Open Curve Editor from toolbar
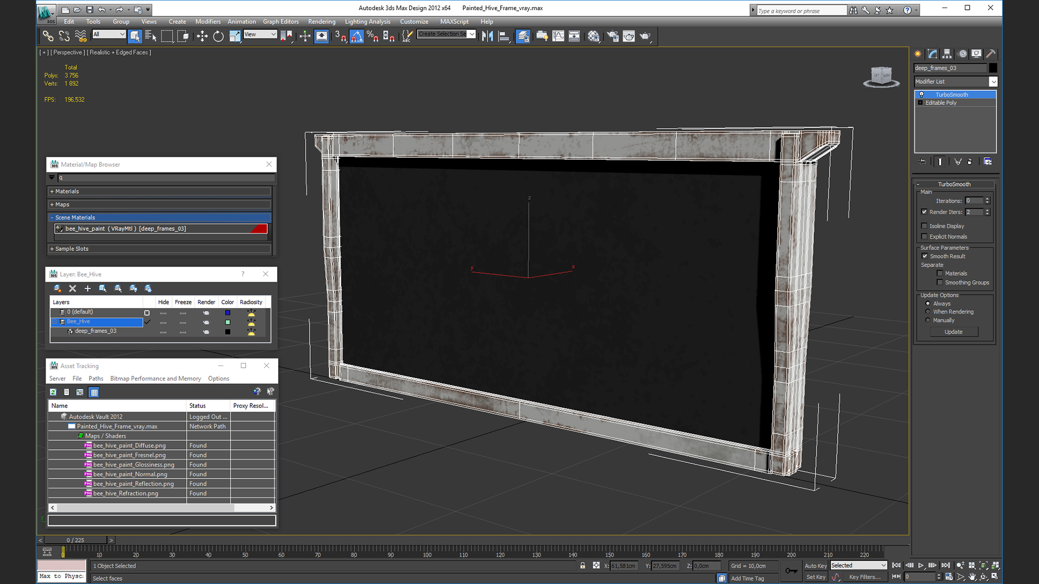Viewport: 1039px width, 584px height. coord(558,36)
